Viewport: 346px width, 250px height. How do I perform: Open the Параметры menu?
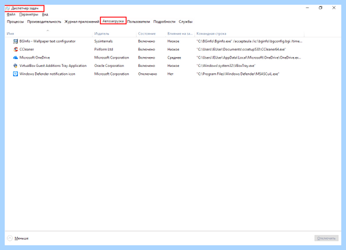click(29, 14)
